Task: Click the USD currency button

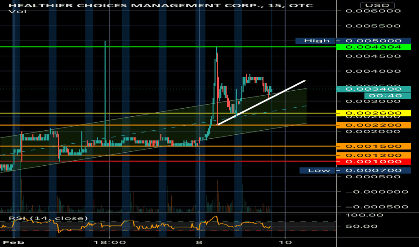Action: click(x=377, y=5)
